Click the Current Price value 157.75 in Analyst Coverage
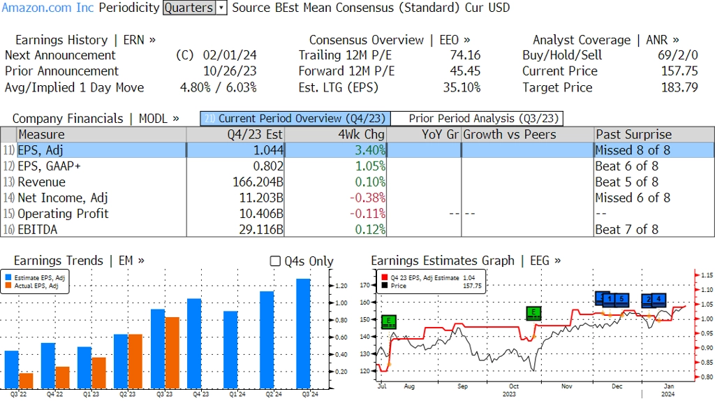 coord(679,71)
